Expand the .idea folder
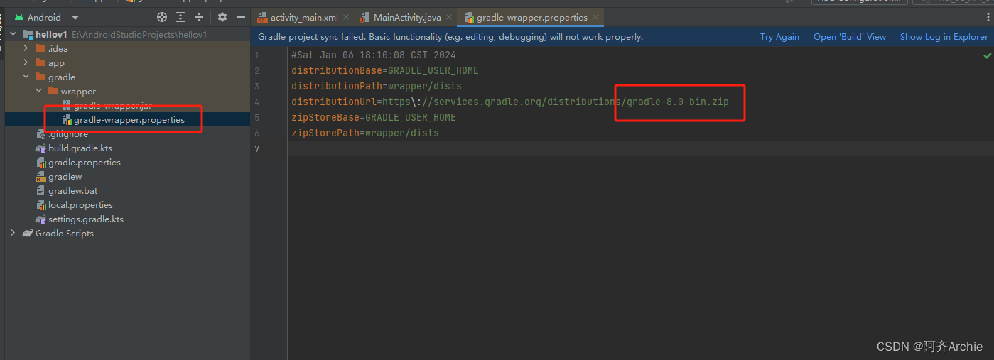This screenshot has height=360, width=994. point(26,48)
